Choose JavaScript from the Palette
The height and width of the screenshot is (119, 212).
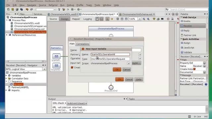coord(187,48)
